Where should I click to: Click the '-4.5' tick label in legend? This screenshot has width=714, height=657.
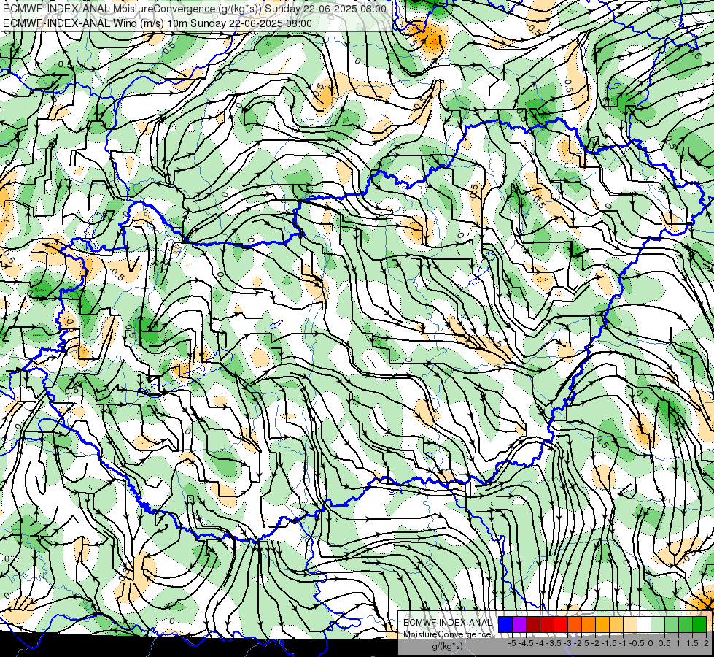click(x=526, y=643)
